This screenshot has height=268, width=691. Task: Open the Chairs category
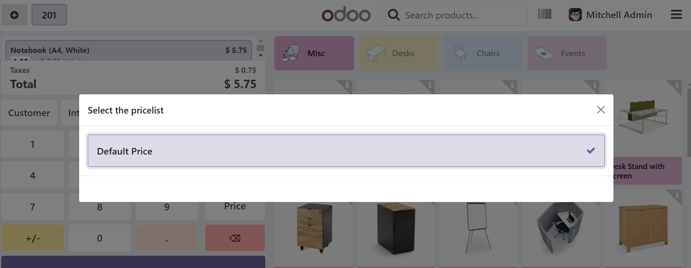pyautogui.click(x=483, y=53)
